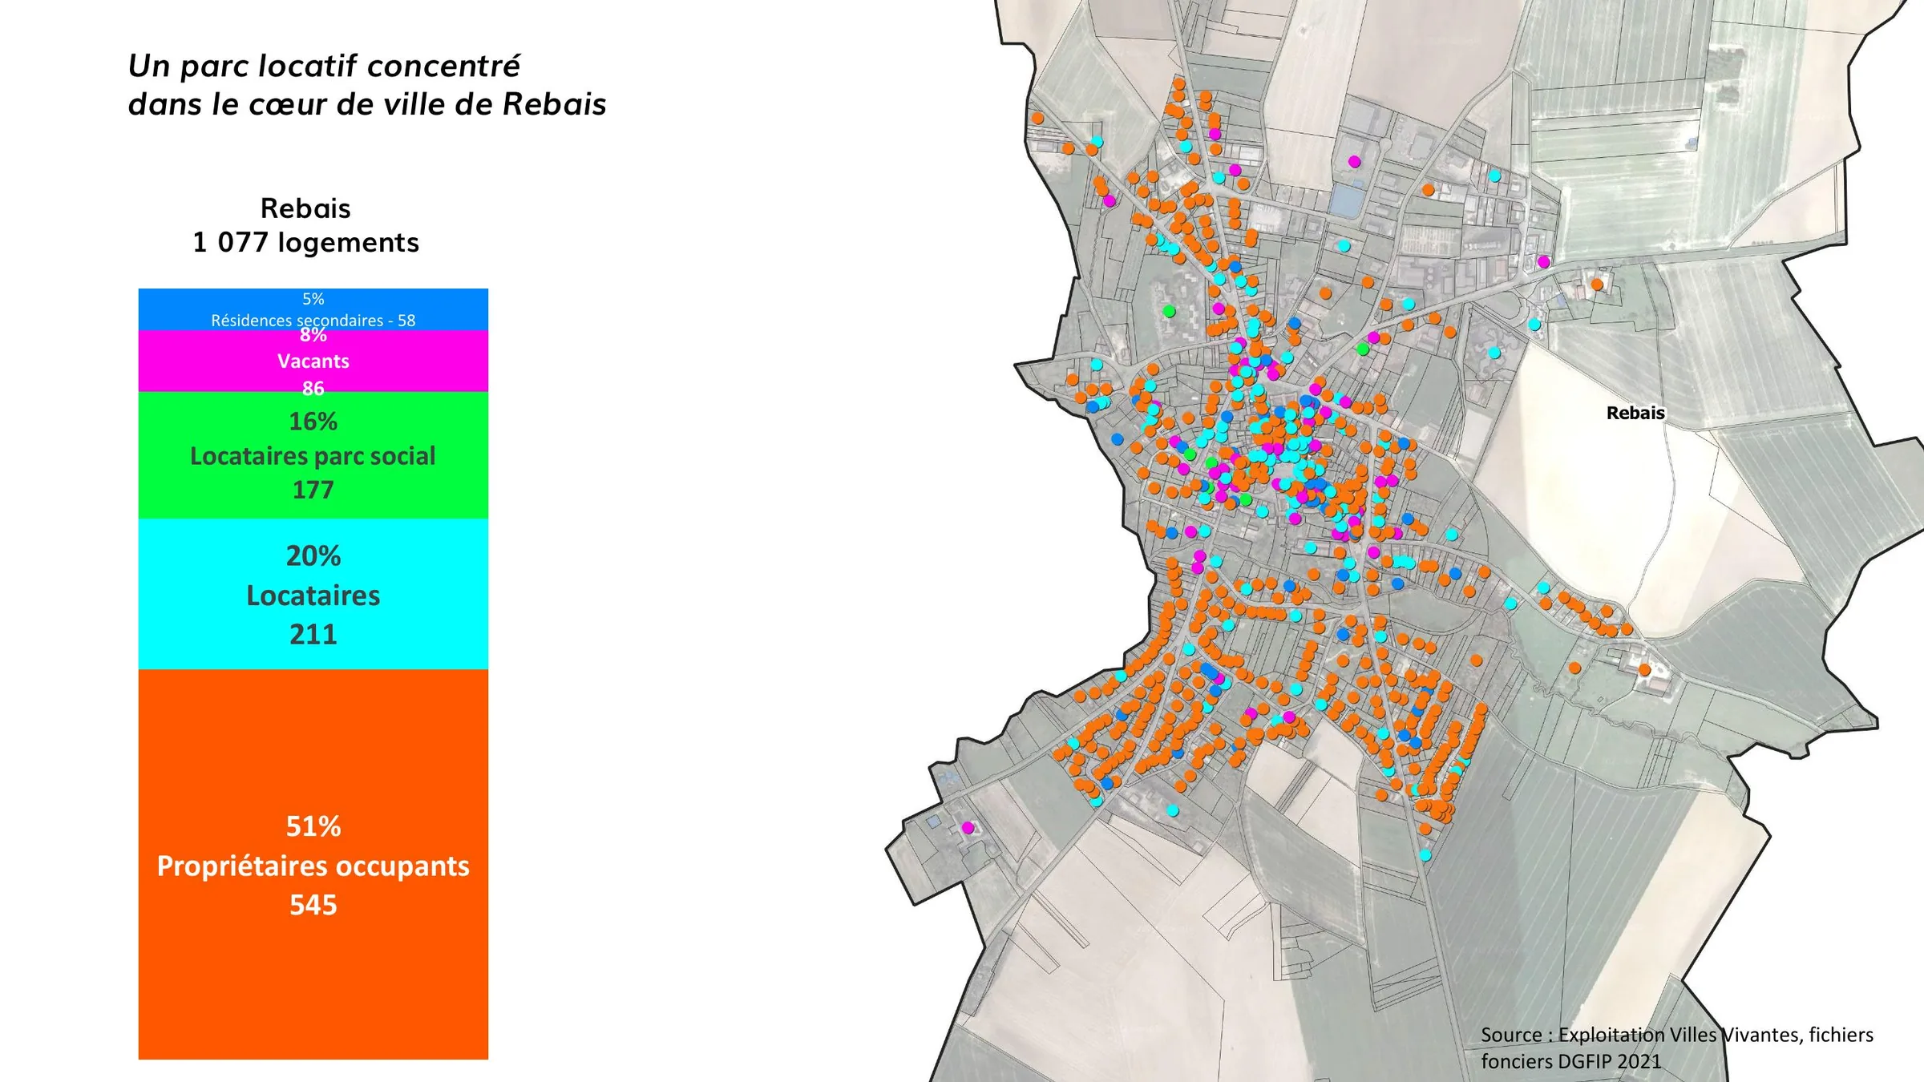Viewport: 1924px width, 1082px height.
Task: Click the 'Rebais' label on the map
Action: point(1635,413)
